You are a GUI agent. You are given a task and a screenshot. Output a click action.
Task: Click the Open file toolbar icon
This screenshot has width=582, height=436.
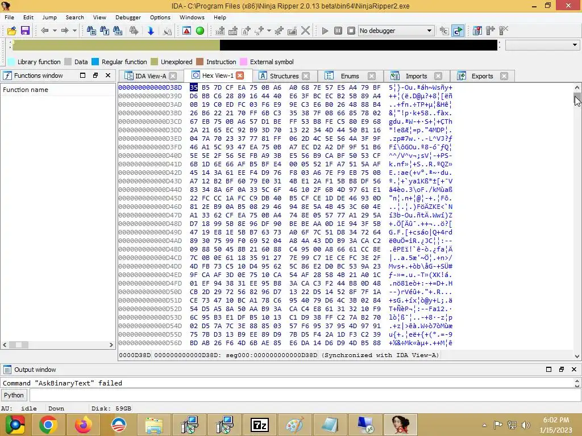12,31
